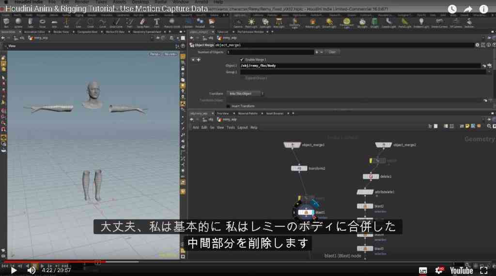Screen dimensions: 496x276
Task: Switch to Tree View tab
Action: [x=223, y=114]
